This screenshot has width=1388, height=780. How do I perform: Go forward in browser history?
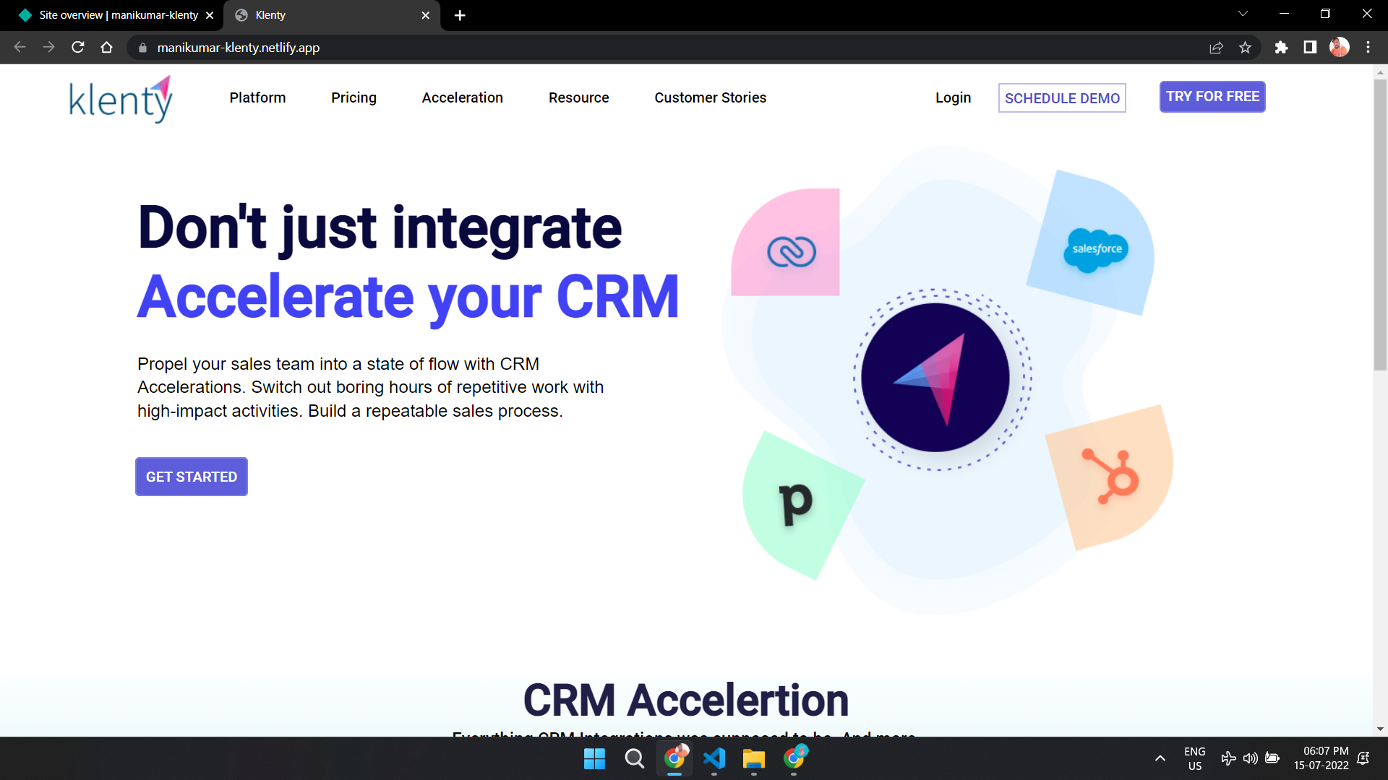pyautogui.click(x=48, y=47)
